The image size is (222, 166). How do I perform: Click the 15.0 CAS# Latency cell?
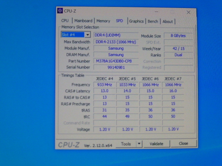point(150,91)
